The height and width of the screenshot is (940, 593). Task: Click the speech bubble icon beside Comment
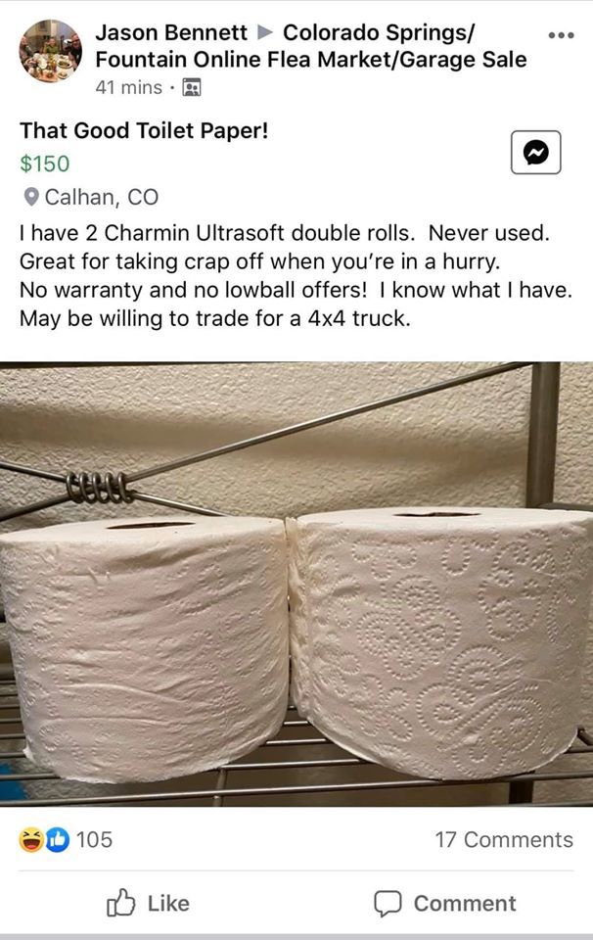click(388, 904)
